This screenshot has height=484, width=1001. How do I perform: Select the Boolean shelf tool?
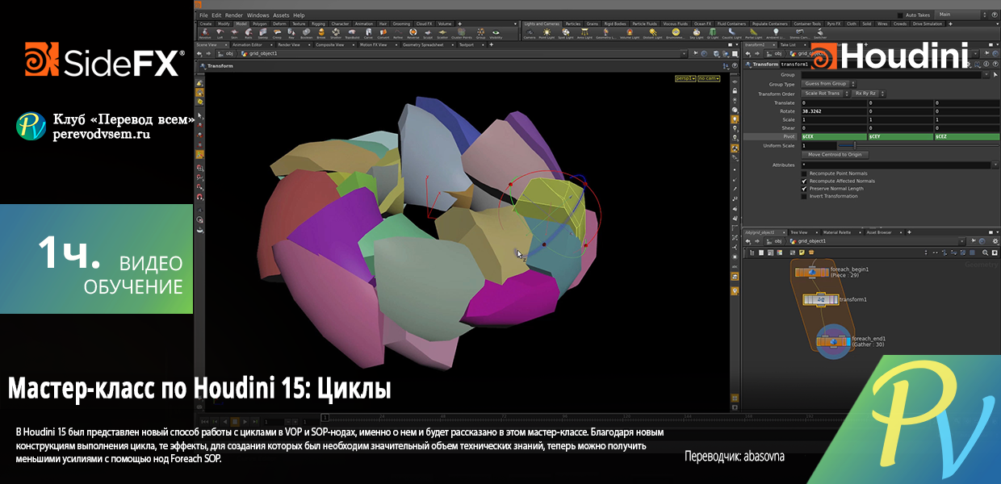point(306,32)
